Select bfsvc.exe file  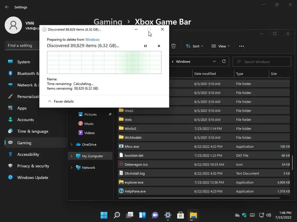[204, 147]
